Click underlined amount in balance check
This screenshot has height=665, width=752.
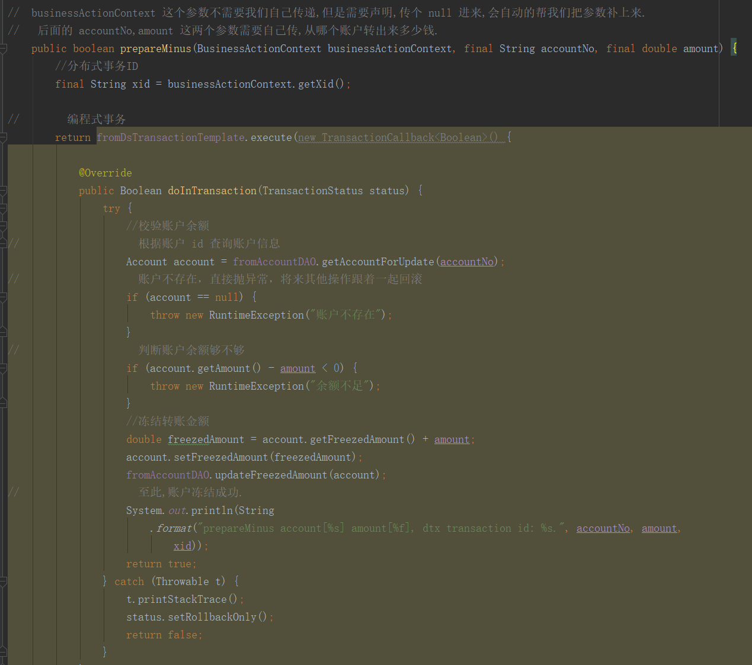coord(298,368)
